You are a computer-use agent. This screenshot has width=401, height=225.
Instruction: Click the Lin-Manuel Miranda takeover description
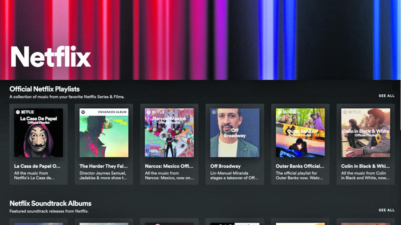pyautogui.click(x=234, y=175)
